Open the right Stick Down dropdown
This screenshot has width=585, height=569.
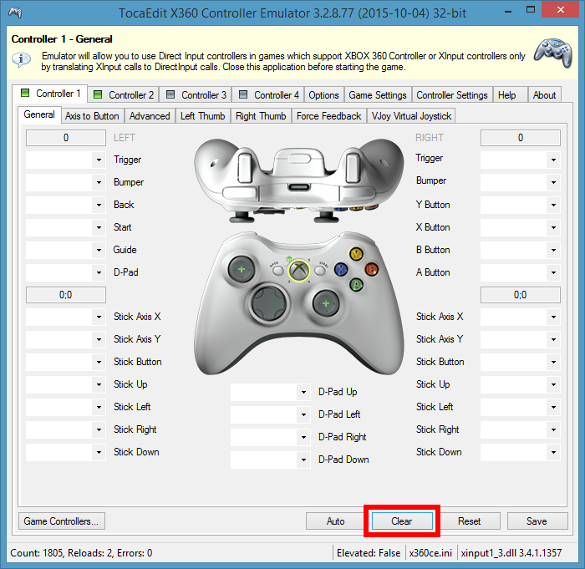point(553,452)
